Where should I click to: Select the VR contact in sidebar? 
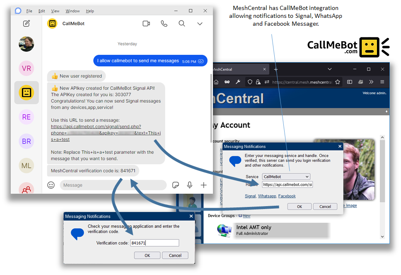[27, 68]
